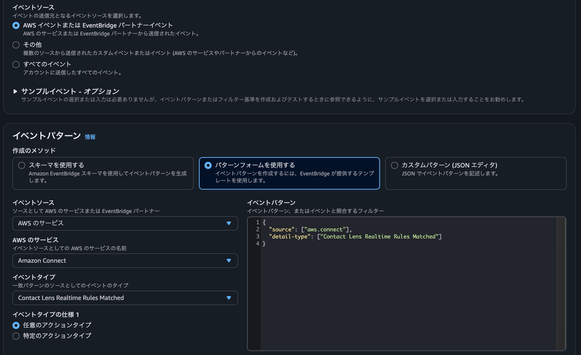This screenshot has width=581, height=355.
Task: Select the すべてのイベント event source option
Action: coord(16,64)
